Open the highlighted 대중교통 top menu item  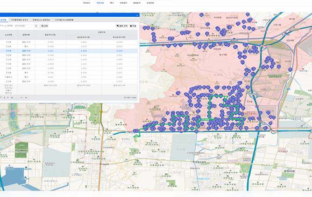click(100, 3)
